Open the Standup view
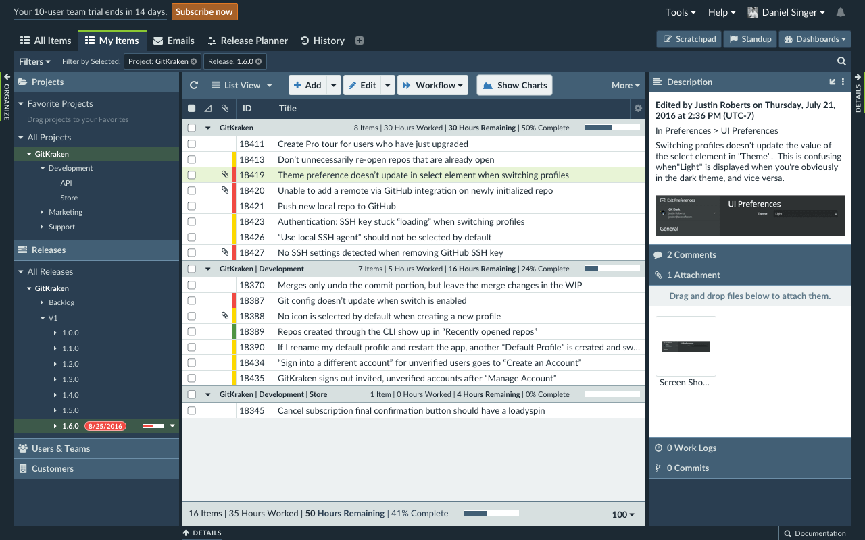The height and width of the screenshot is (540, 865). click(x=749, y=39)
